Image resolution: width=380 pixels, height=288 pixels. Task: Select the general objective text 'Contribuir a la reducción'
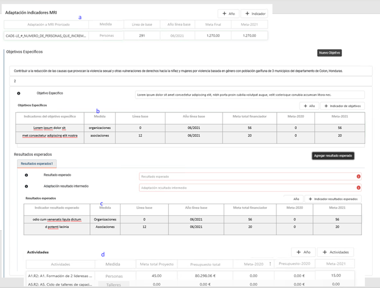[x=191, y=71]
